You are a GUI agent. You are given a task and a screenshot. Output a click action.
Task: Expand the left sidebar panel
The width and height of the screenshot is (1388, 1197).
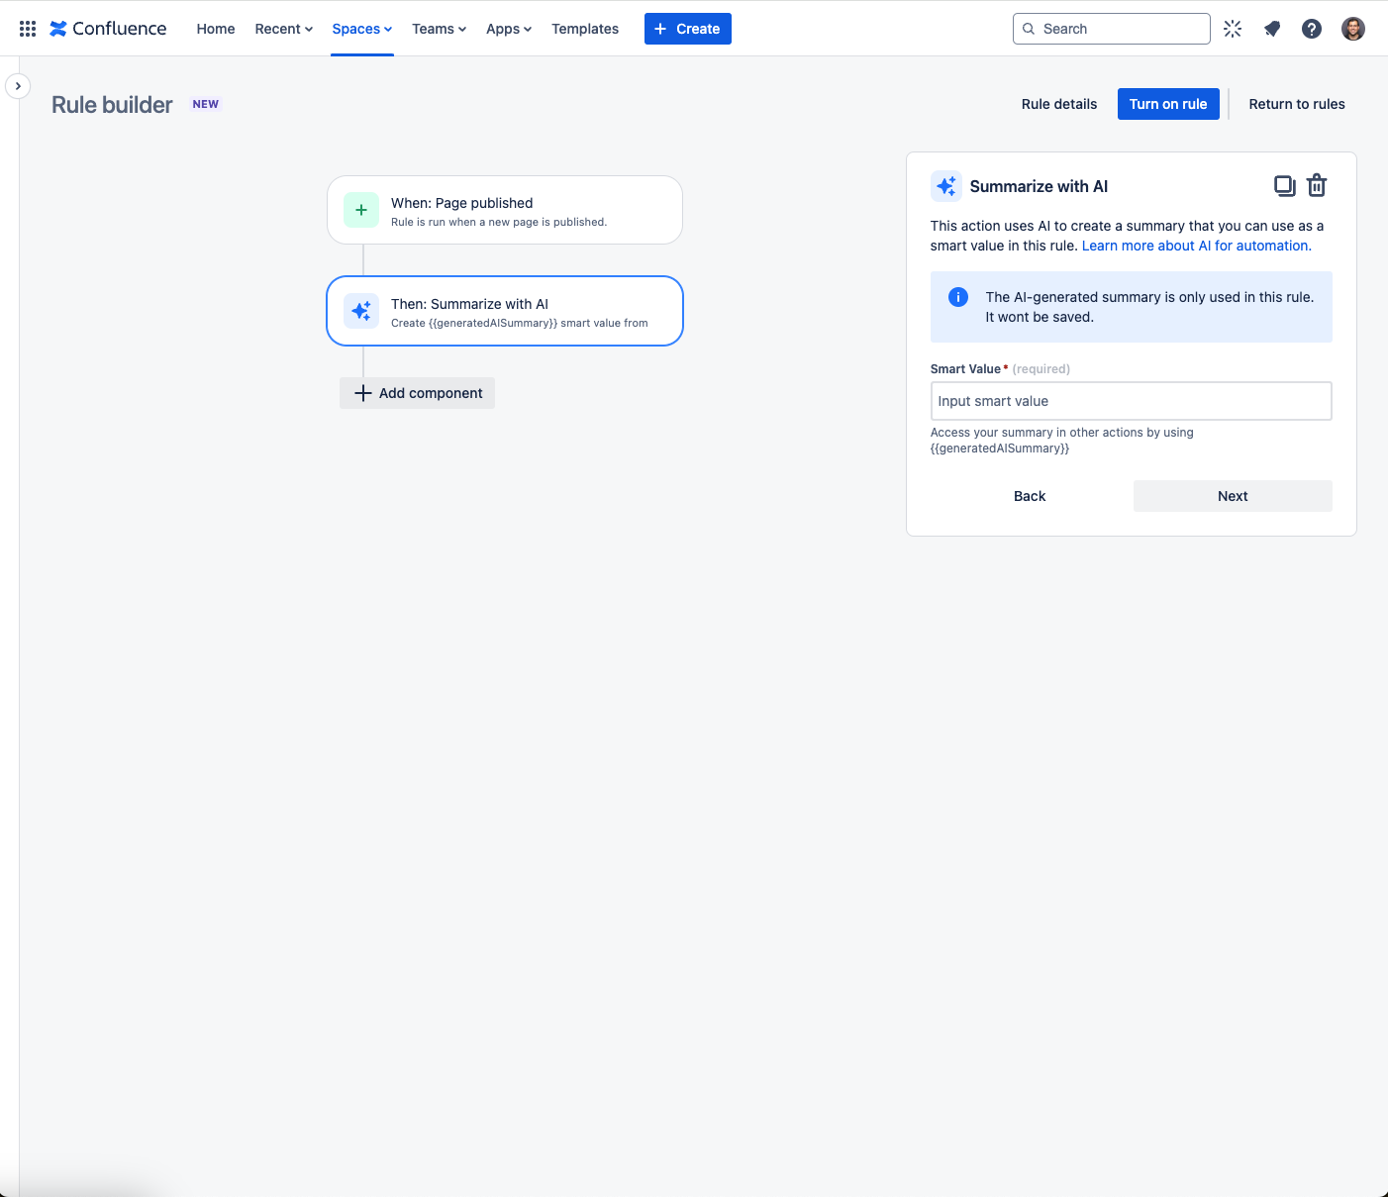pyautogui.click(x=18, y=86)
